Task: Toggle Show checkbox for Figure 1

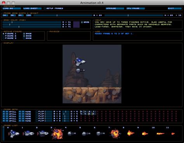Action: [x=24, y=34]
